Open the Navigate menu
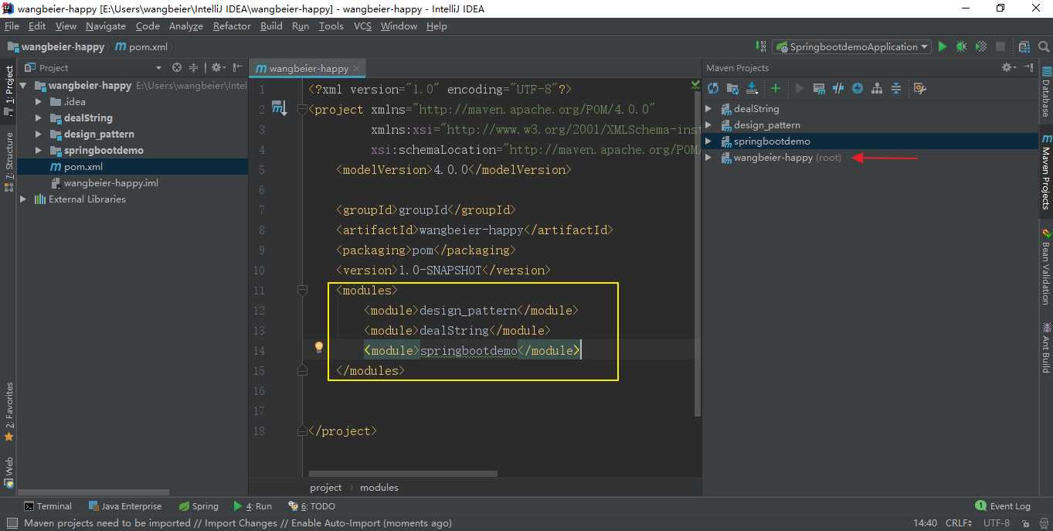 [x=106, y=26]
